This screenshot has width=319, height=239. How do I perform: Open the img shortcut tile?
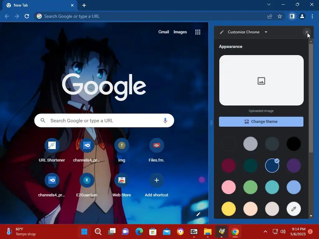[122, 150]
